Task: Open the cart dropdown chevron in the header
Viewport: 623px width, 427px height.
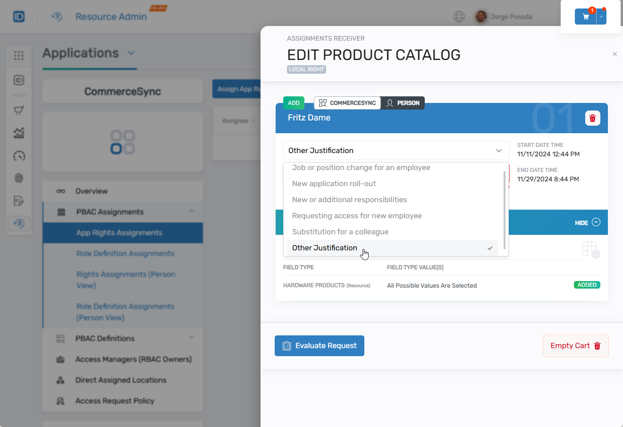Action: point(601,16)
